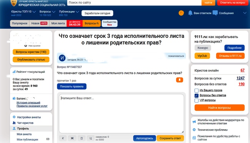250x143 pixels.
Task: Click Найти вопросы button
Action: [x=219, y=108]
